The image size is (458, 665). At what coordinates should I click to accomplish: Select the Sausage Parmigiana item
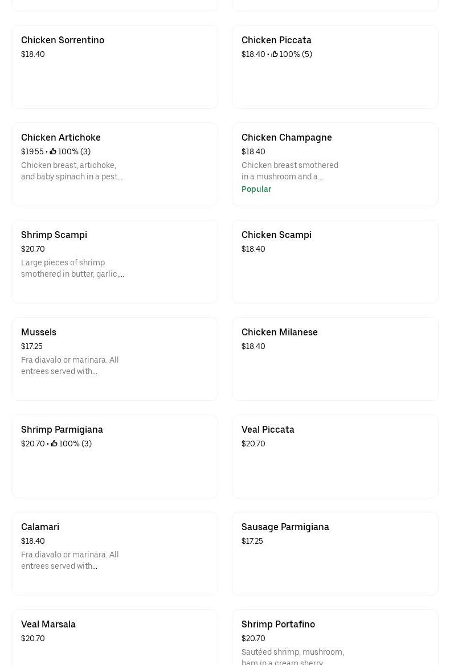[x=285, y=527]
